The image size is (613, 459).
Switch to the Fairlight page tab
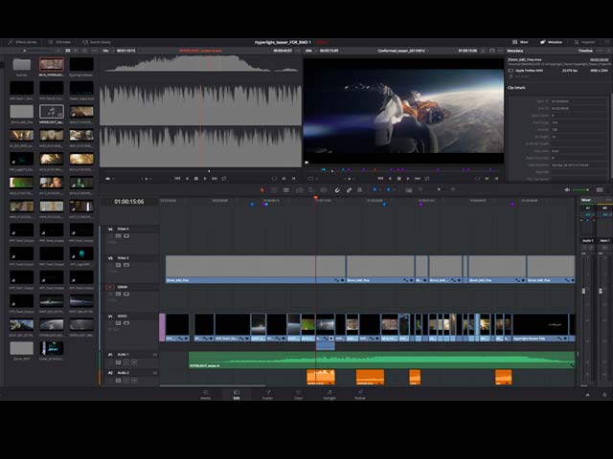pos(329,395)
